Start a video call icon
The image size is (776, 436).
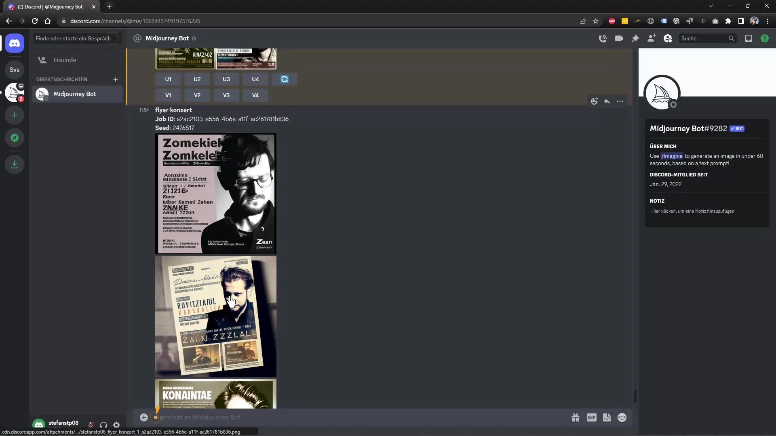coord(619,38)
